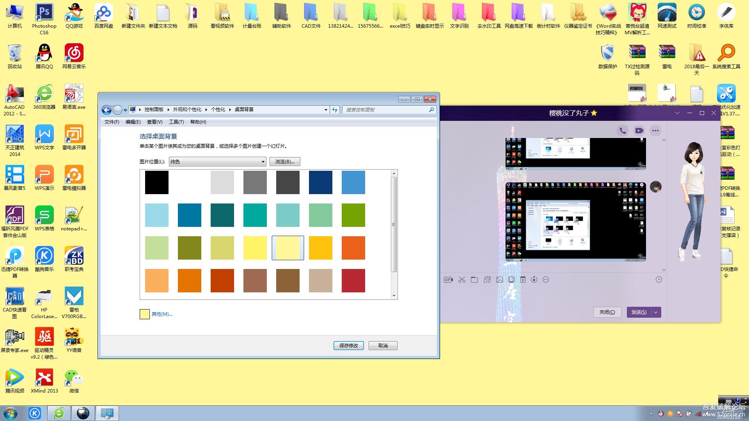Screen dimensions: 749x421
Task: Click 外观和个性化 in the breadcrumb
Action: [187, 110]
